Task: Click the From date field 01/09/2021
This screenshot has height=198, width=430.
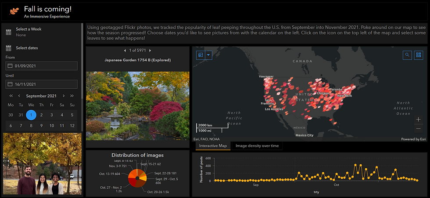Action: 41,66
